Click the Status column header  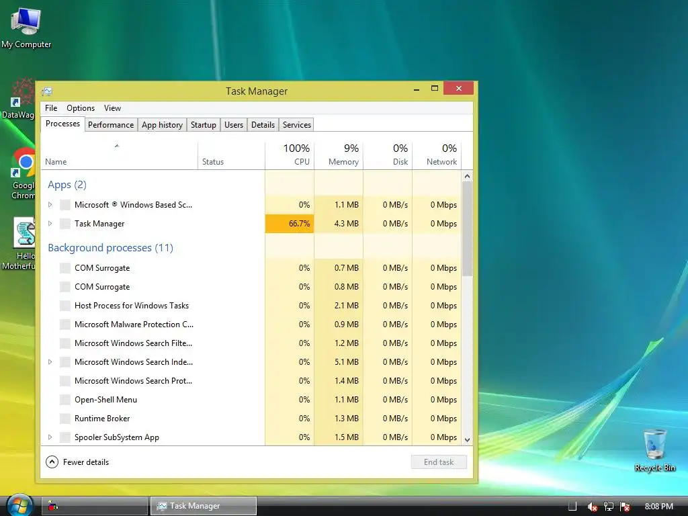pyautogui.click(x=231, y=156)
